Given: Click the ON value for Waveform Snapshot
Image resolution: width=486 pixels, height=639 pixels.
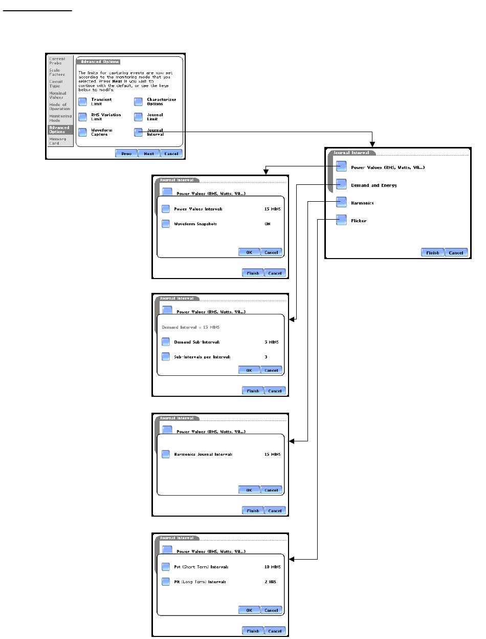Looking at the screenshot, I should [267, 224].
